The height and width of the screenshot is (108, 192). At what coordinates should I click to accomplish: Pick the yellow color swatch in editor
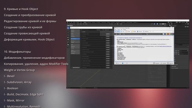[166, 34]
